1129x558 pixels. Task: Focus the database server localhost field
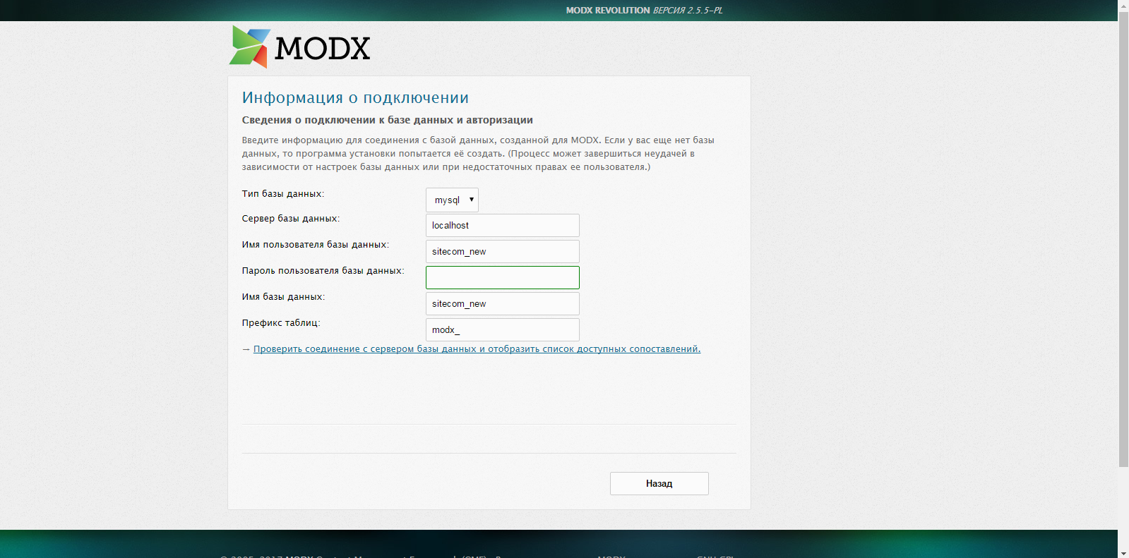(503, 226)
